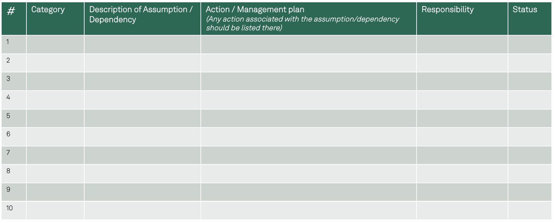Click the Description of Assumption / Dependency header
This screenshot has width=555, height=223.
click(x=142, y=18)
